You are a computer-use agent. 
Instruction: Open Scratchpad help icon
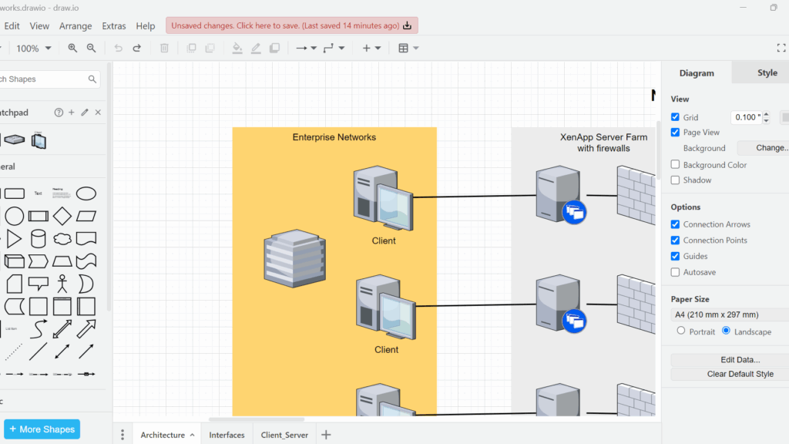pos(59,113)
